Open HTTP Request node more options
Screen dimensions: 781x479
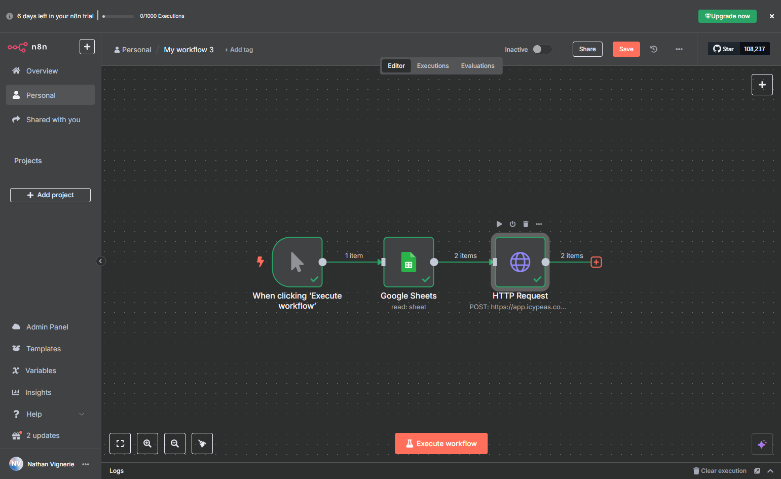[x=539, y=224]
